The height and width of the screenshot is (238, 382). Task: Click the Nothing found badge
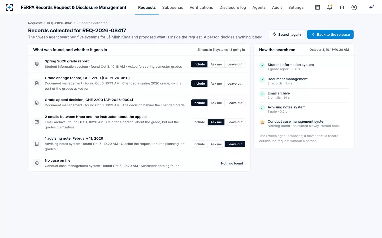point(232,163)
